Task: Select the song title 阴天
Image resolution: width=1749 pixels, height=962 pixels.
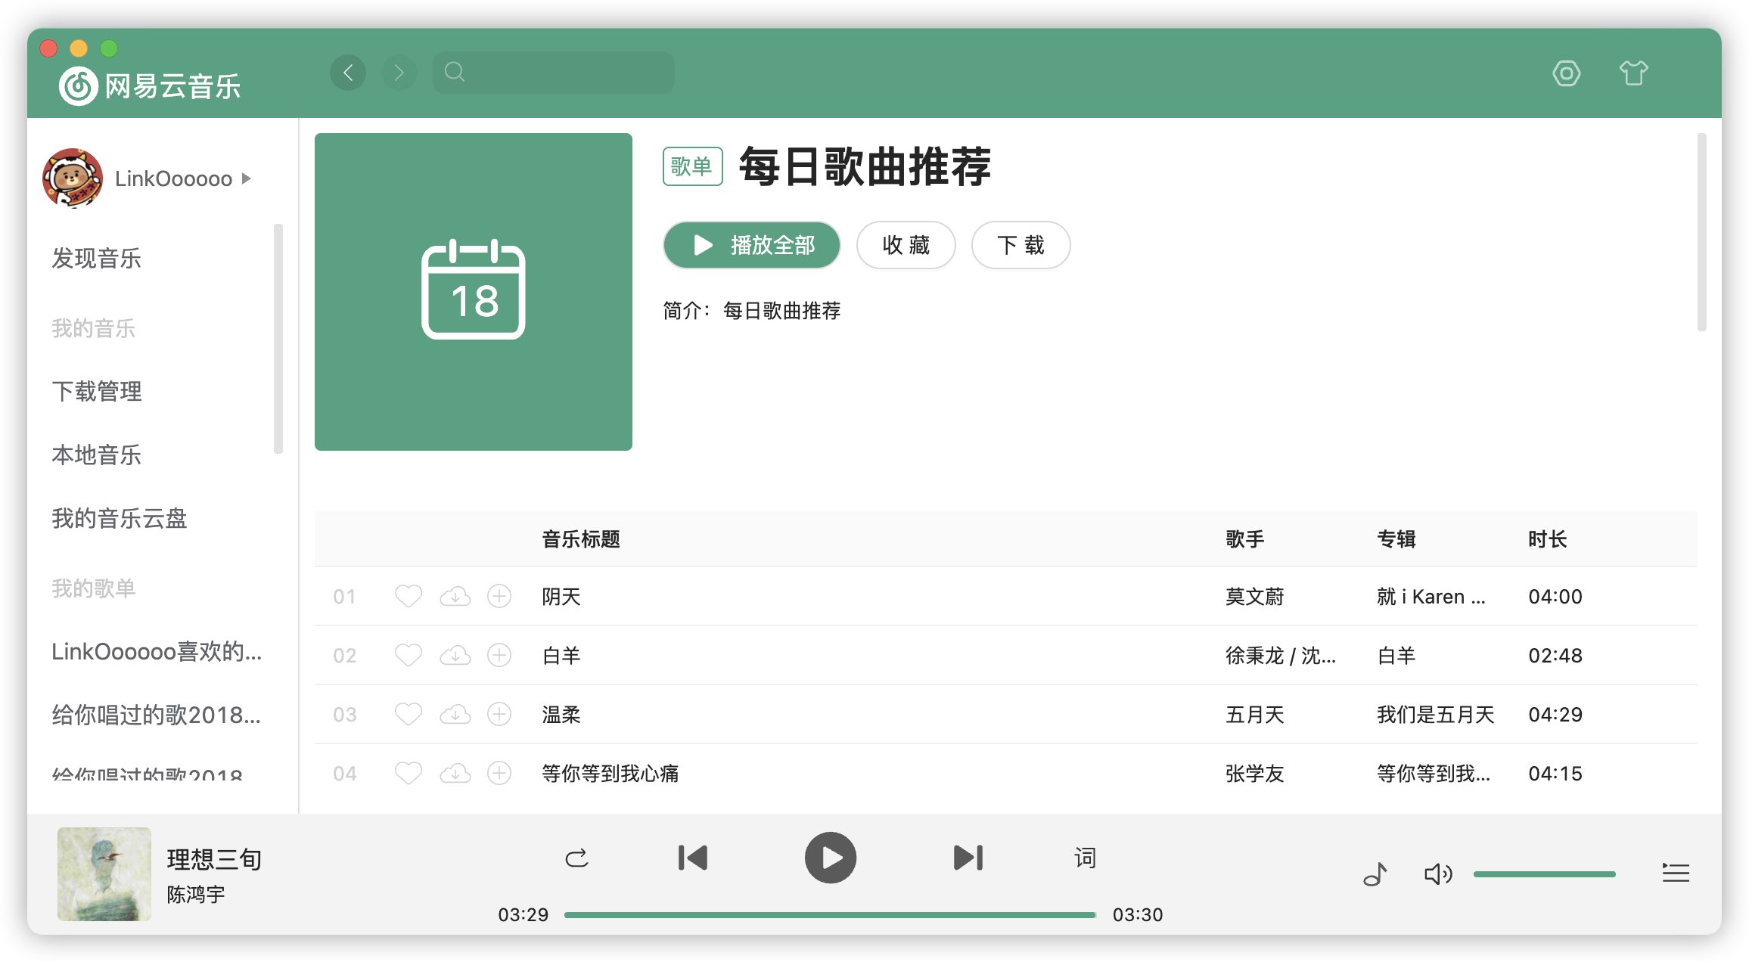Action: [561, 597]
